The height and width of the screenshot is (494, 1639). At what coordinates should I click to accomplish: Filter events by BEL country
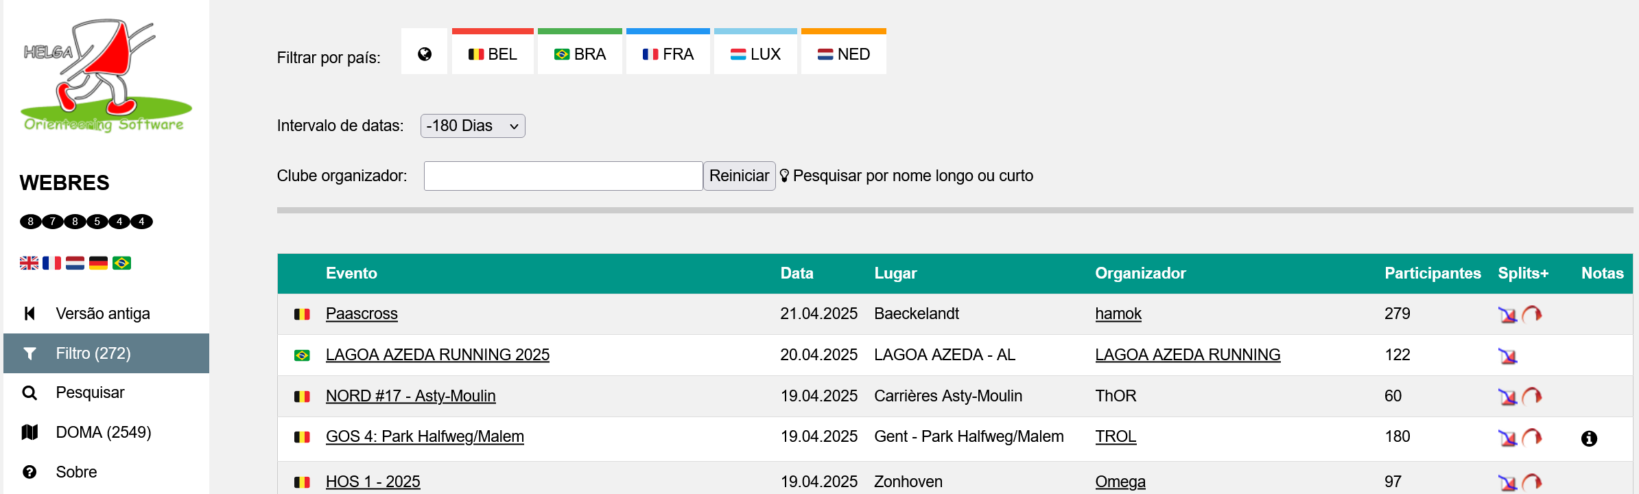493,54
